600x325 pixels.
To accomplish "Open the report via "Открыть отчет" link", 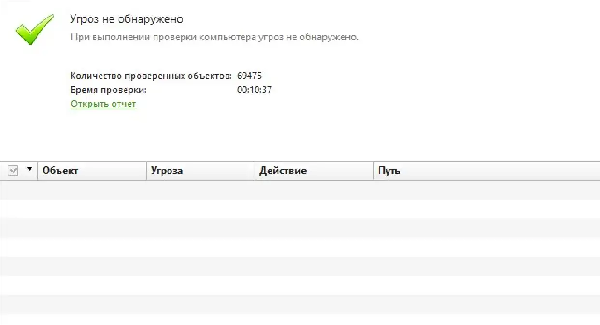I will pyautogui.click(x=103, y=104).
